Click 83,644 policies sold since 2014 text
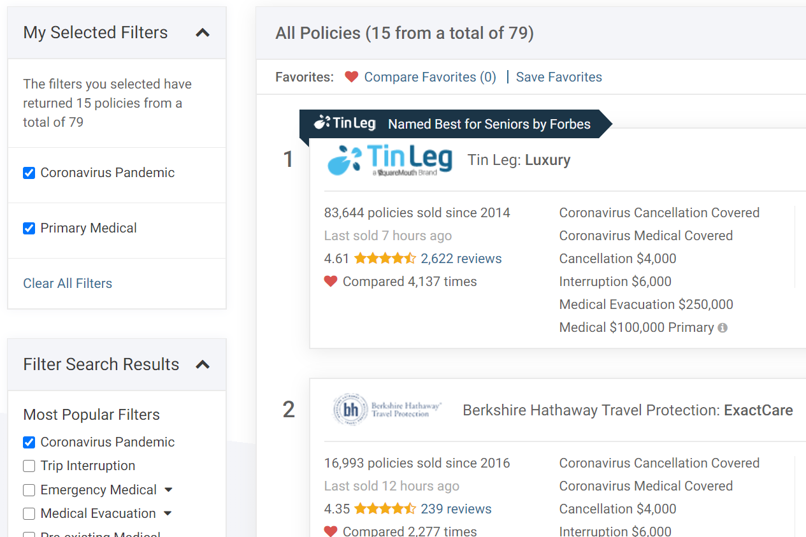Viewport: 806px width, 537px height. (x=417, y=213)
